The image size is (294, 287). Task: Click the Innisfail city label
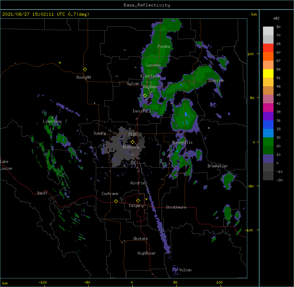[x=142, y=111]
